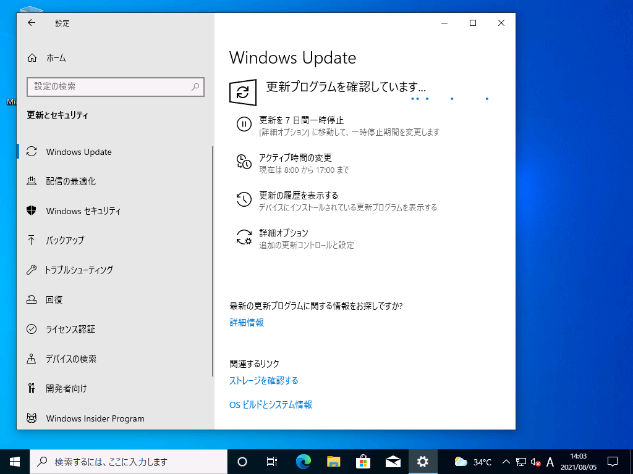Click the network tray icon
The width and height of the screenshot is (633, 474).
tap(521, 462)
